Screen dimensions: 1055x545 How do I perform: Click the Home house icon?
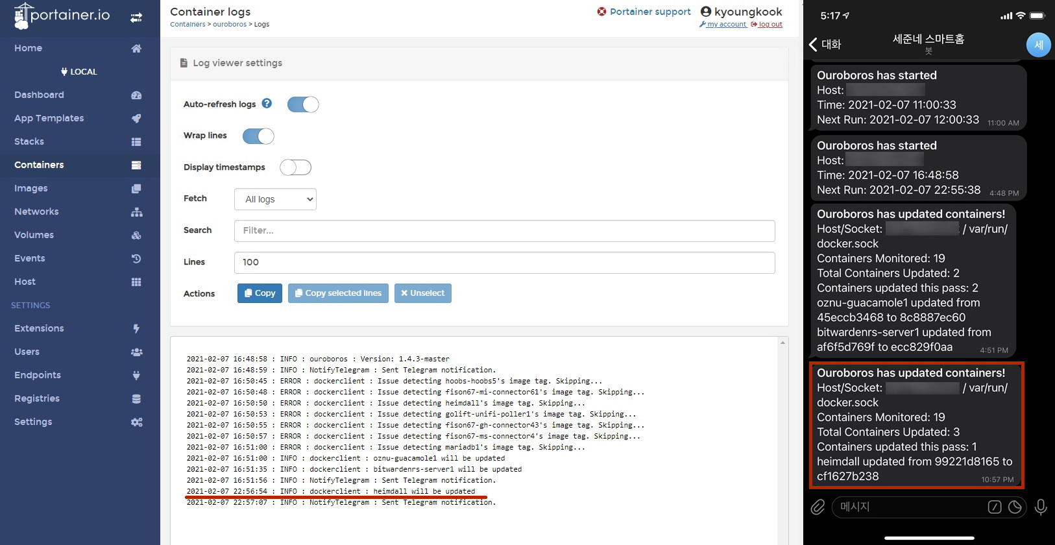tap(136, 48)
